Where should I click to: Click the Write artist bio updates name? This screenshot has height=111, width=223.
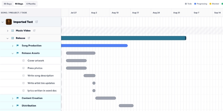click(41, 83)
